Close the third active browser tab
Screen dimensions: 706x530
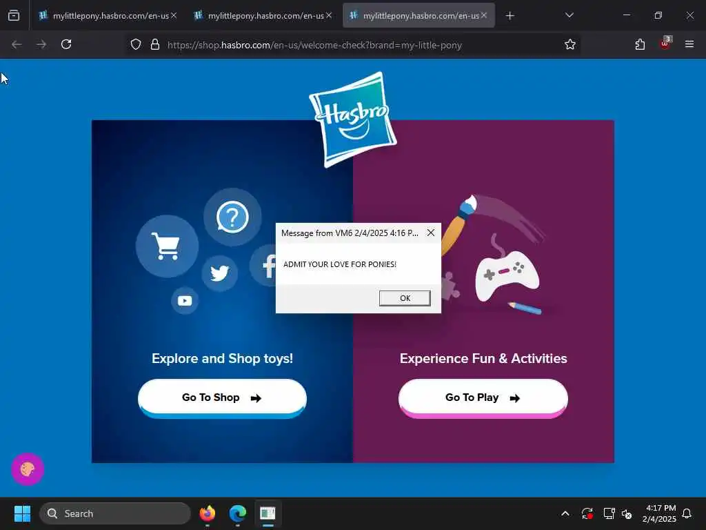click(x=484, y=15)
